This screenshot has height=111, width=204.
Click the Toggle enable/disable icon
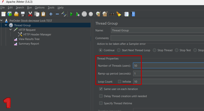(64, 14)
